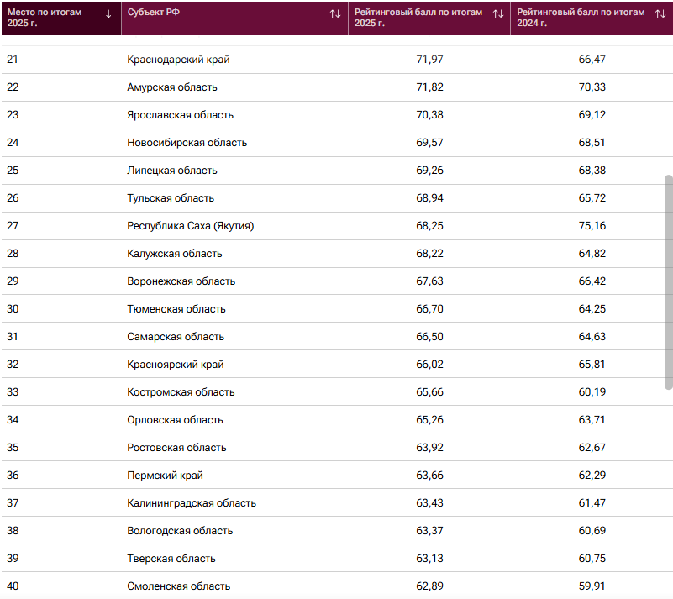The image size is (673, 599).
Task: Select Смоленская область entry
Action: coord(179,586)
